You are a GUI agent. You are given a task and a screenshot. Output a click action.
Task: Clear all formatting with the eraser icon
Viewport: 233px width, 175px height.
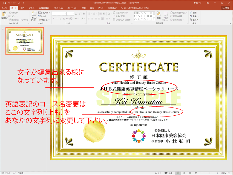pyautogui.click(x=84, y=14)
